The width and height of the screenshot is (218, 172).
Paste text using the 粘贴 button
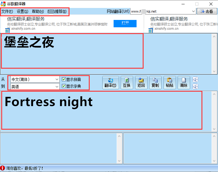click(x=170, y=82)
